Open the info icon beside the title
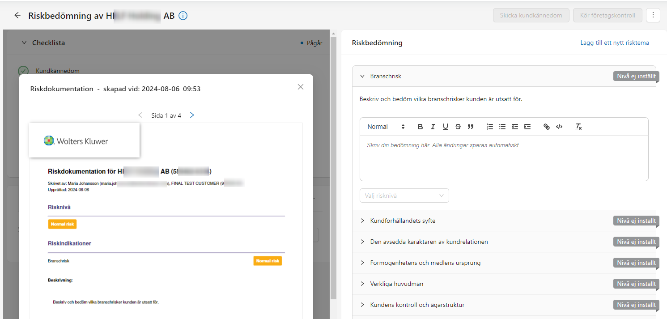The width and height of the screenshot is (667, 319). coord(183,16)
